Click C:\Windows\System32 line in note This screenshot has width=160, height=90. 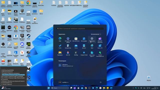pyautogui.click(x=7, y=72)
